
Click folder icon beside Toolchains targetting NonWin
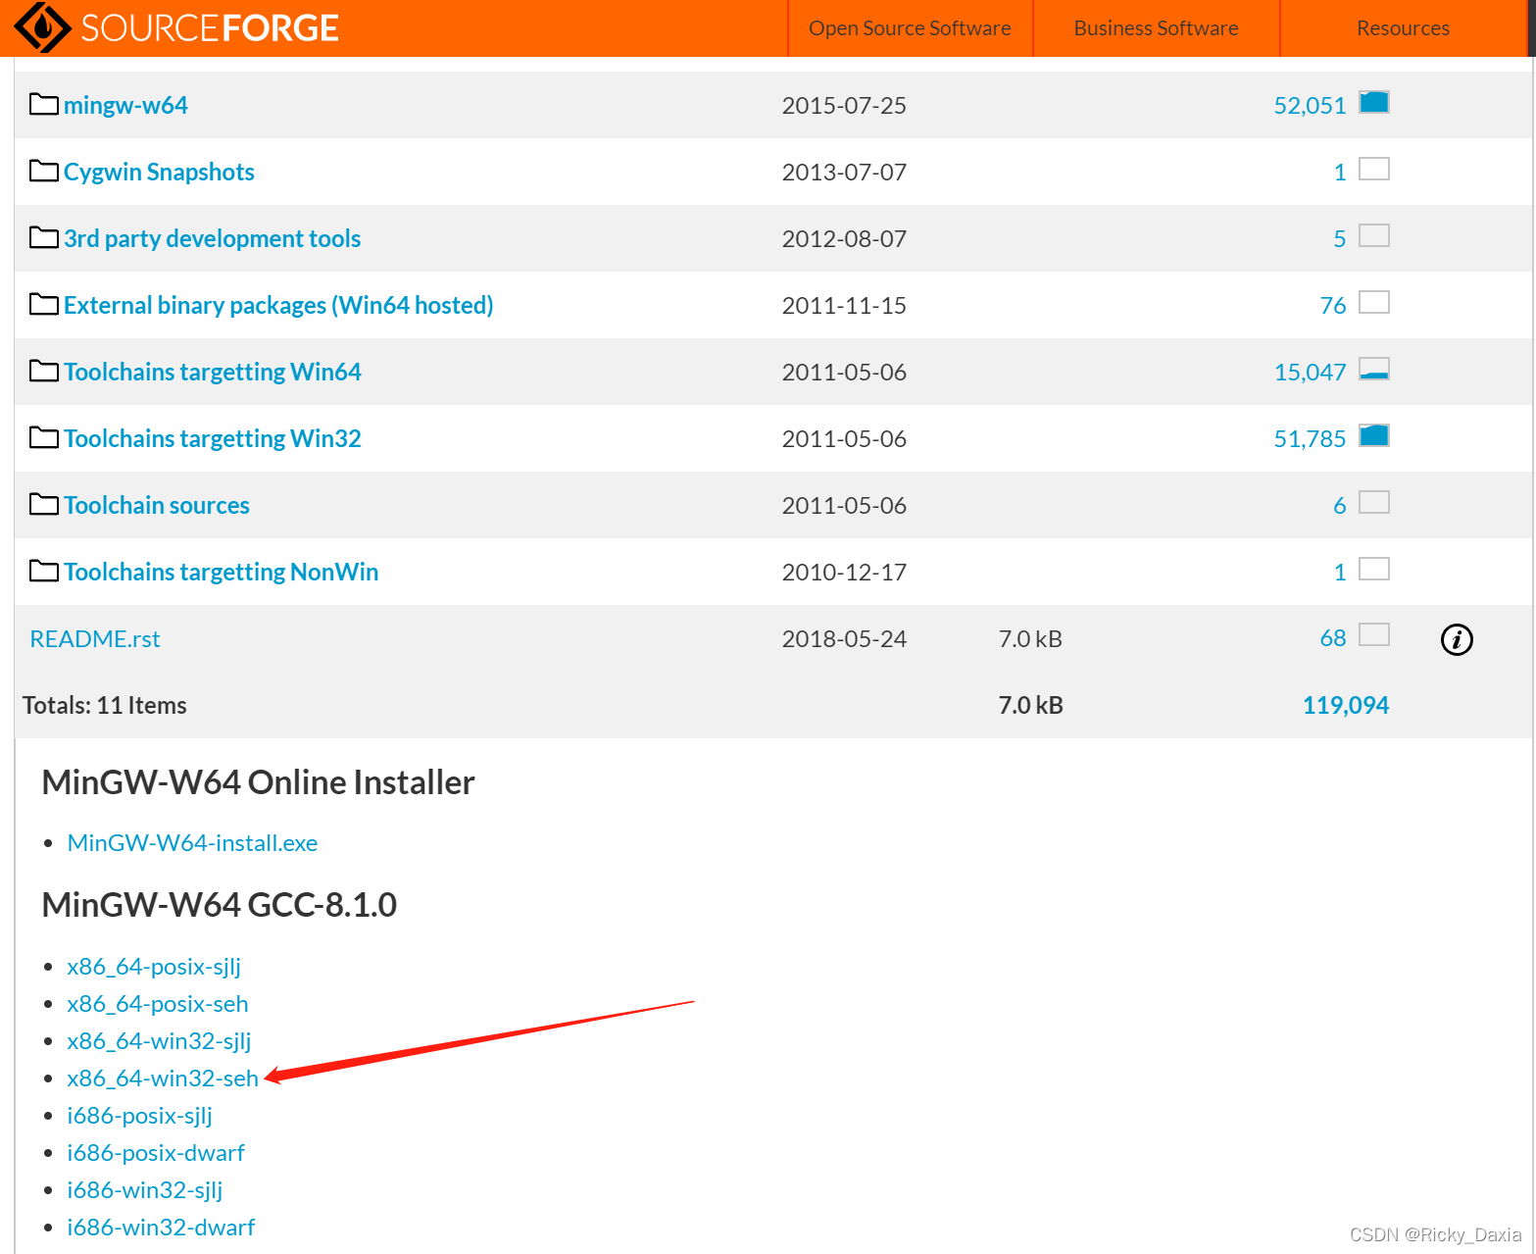pyautogui.click(x=44, y=571)
